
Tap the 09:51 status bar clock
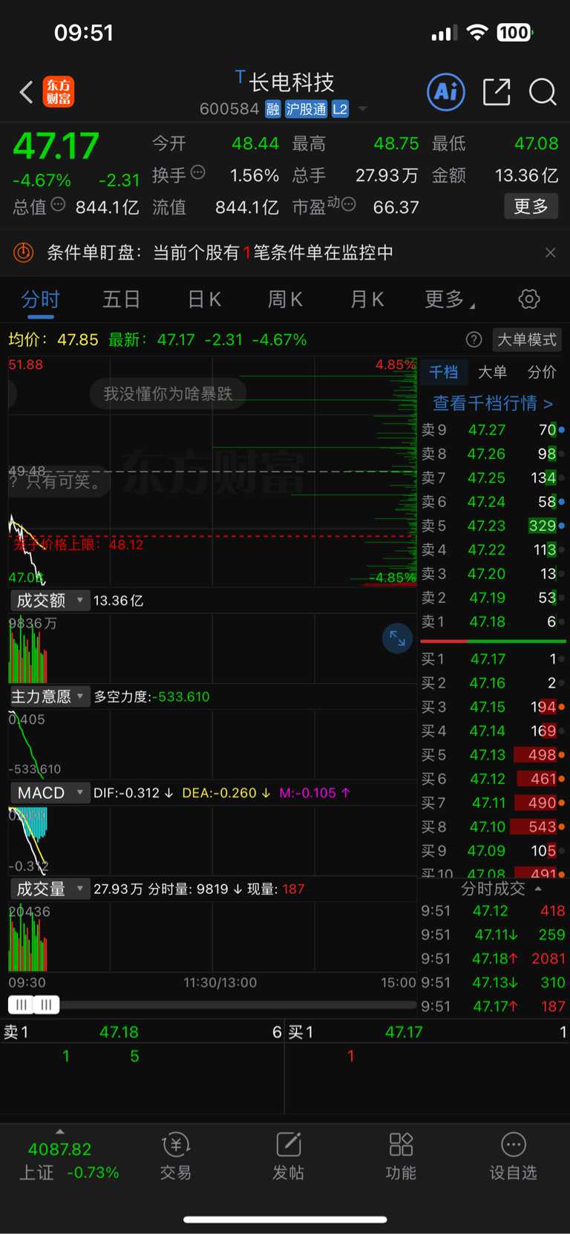pyautogui.click(x=84, y=33)
